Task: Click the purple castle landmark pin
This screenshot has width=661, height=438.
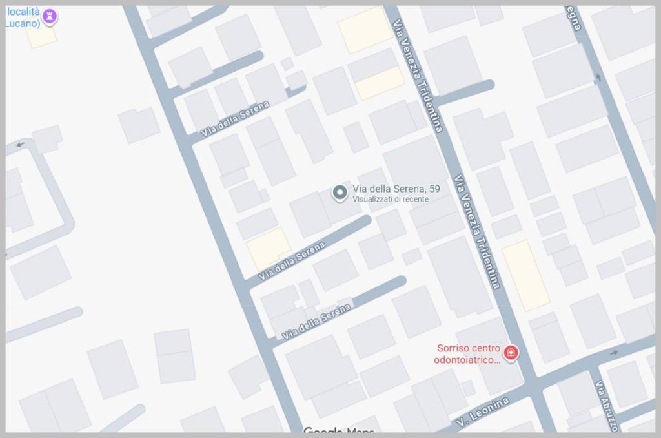Action: (x=50, y=17)
